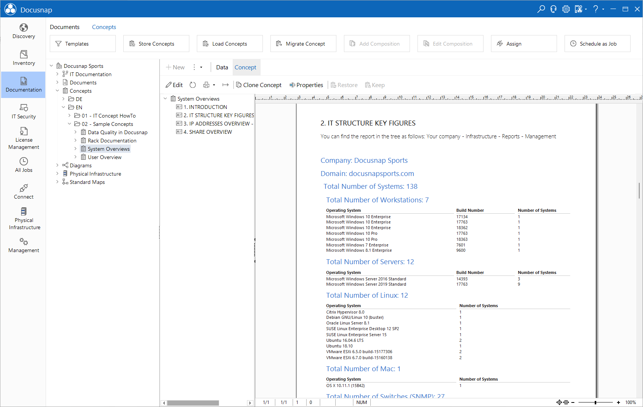The width and height of the screenshot is (643, 407).
Task: Select the Concept tab
Action: (x=246, y=67)
